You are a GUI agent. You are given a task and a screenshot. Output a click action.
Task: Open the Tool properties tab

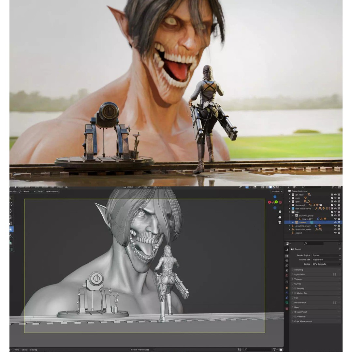click(287, 250)
